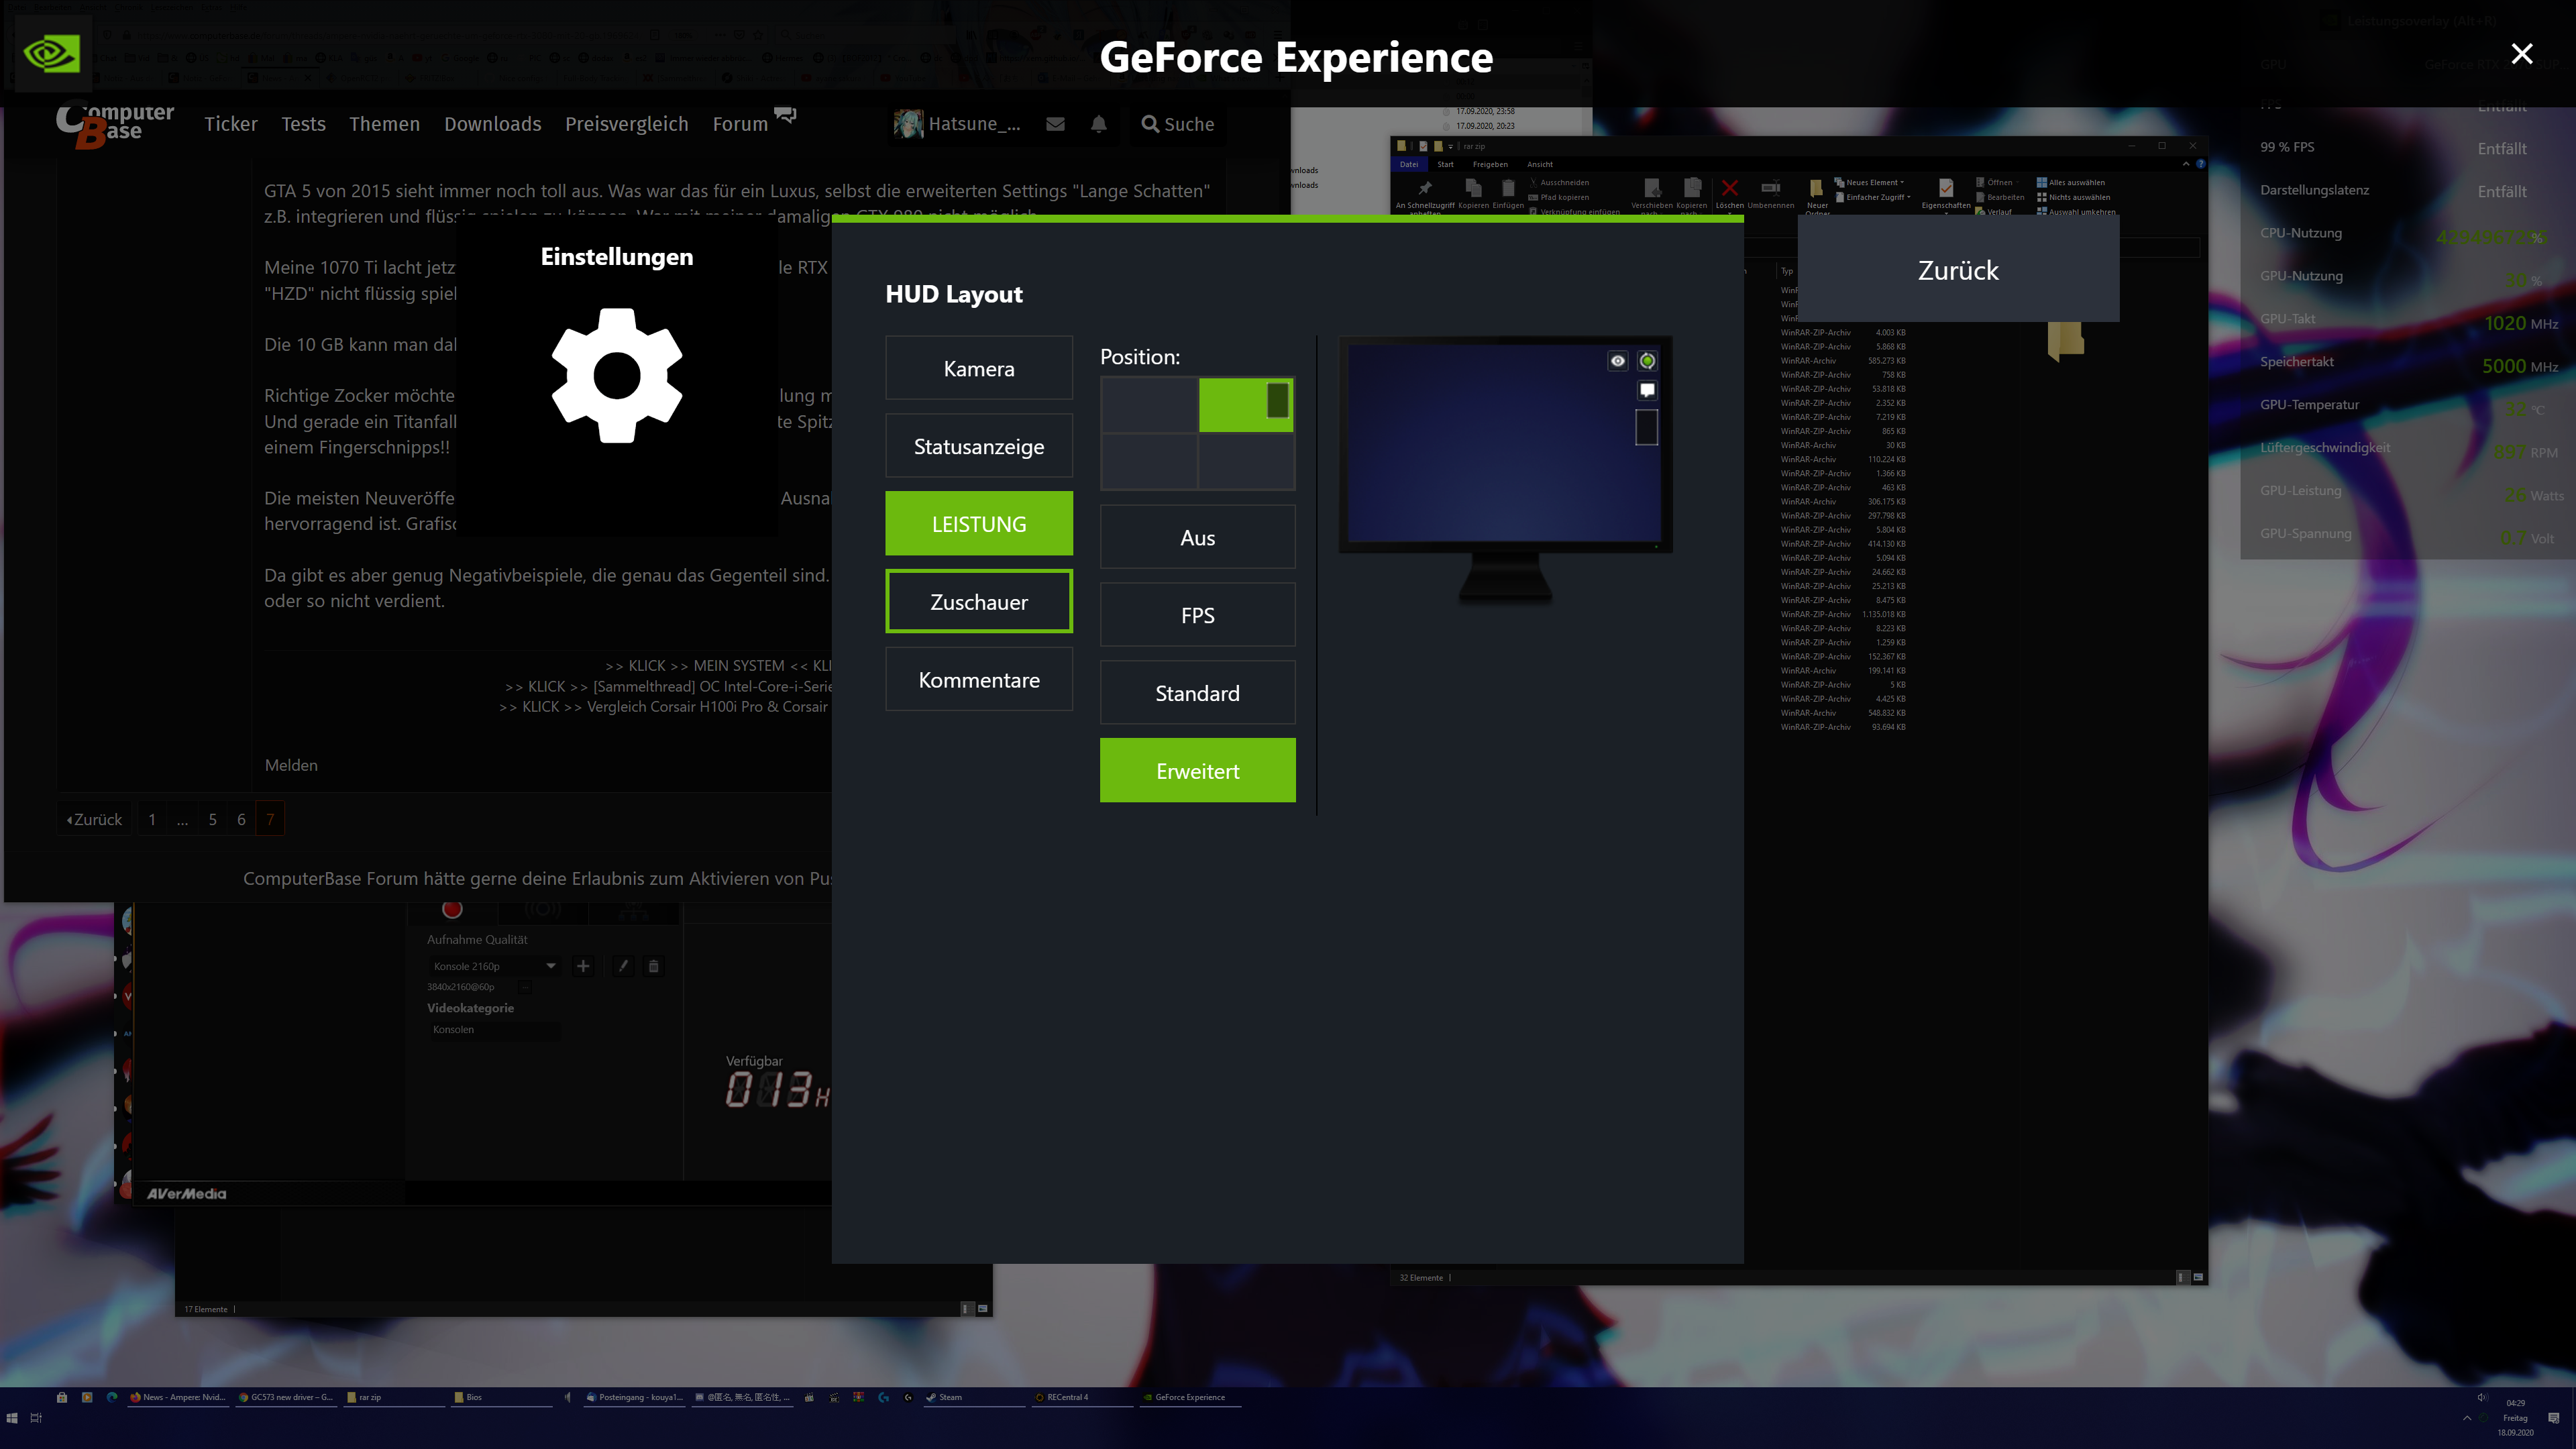Select bottom-left HUD position
The height and width of the screenshot is (1449, 2576).
[x=1149, y=461]
